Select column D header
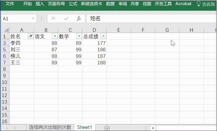 (94, 30)
